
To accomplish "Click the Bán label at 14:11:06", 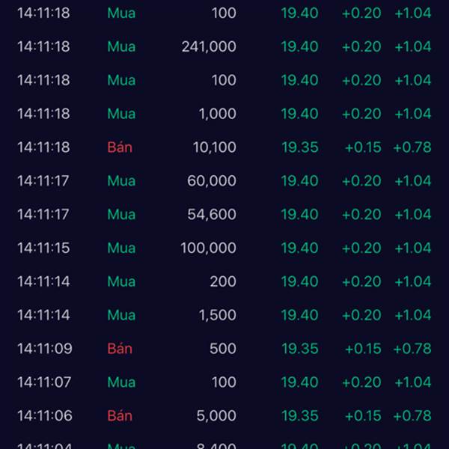I will [120, 415].
